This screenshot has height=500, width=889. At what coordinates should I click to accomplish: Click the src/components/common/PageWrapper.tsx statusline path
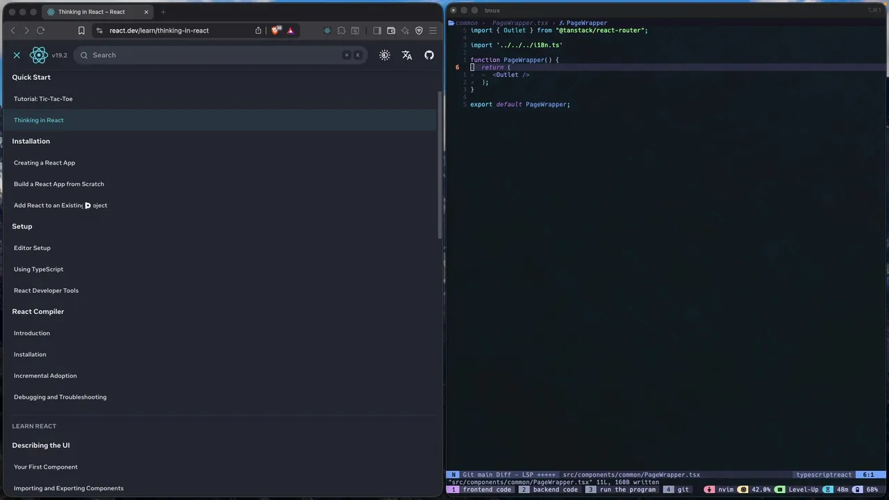coord(631,475)
